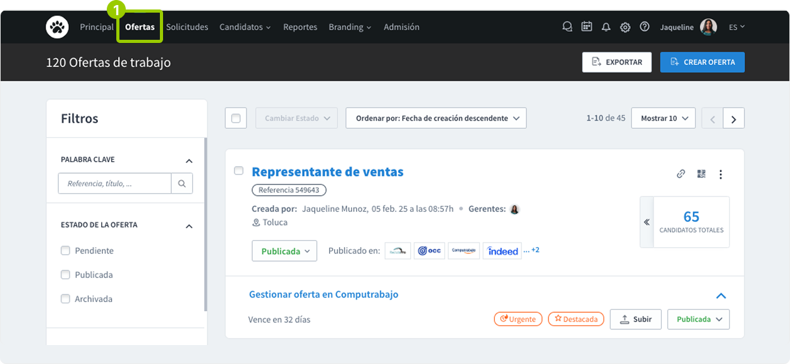Open the three-dot menu on the offer

click(720, 174)
